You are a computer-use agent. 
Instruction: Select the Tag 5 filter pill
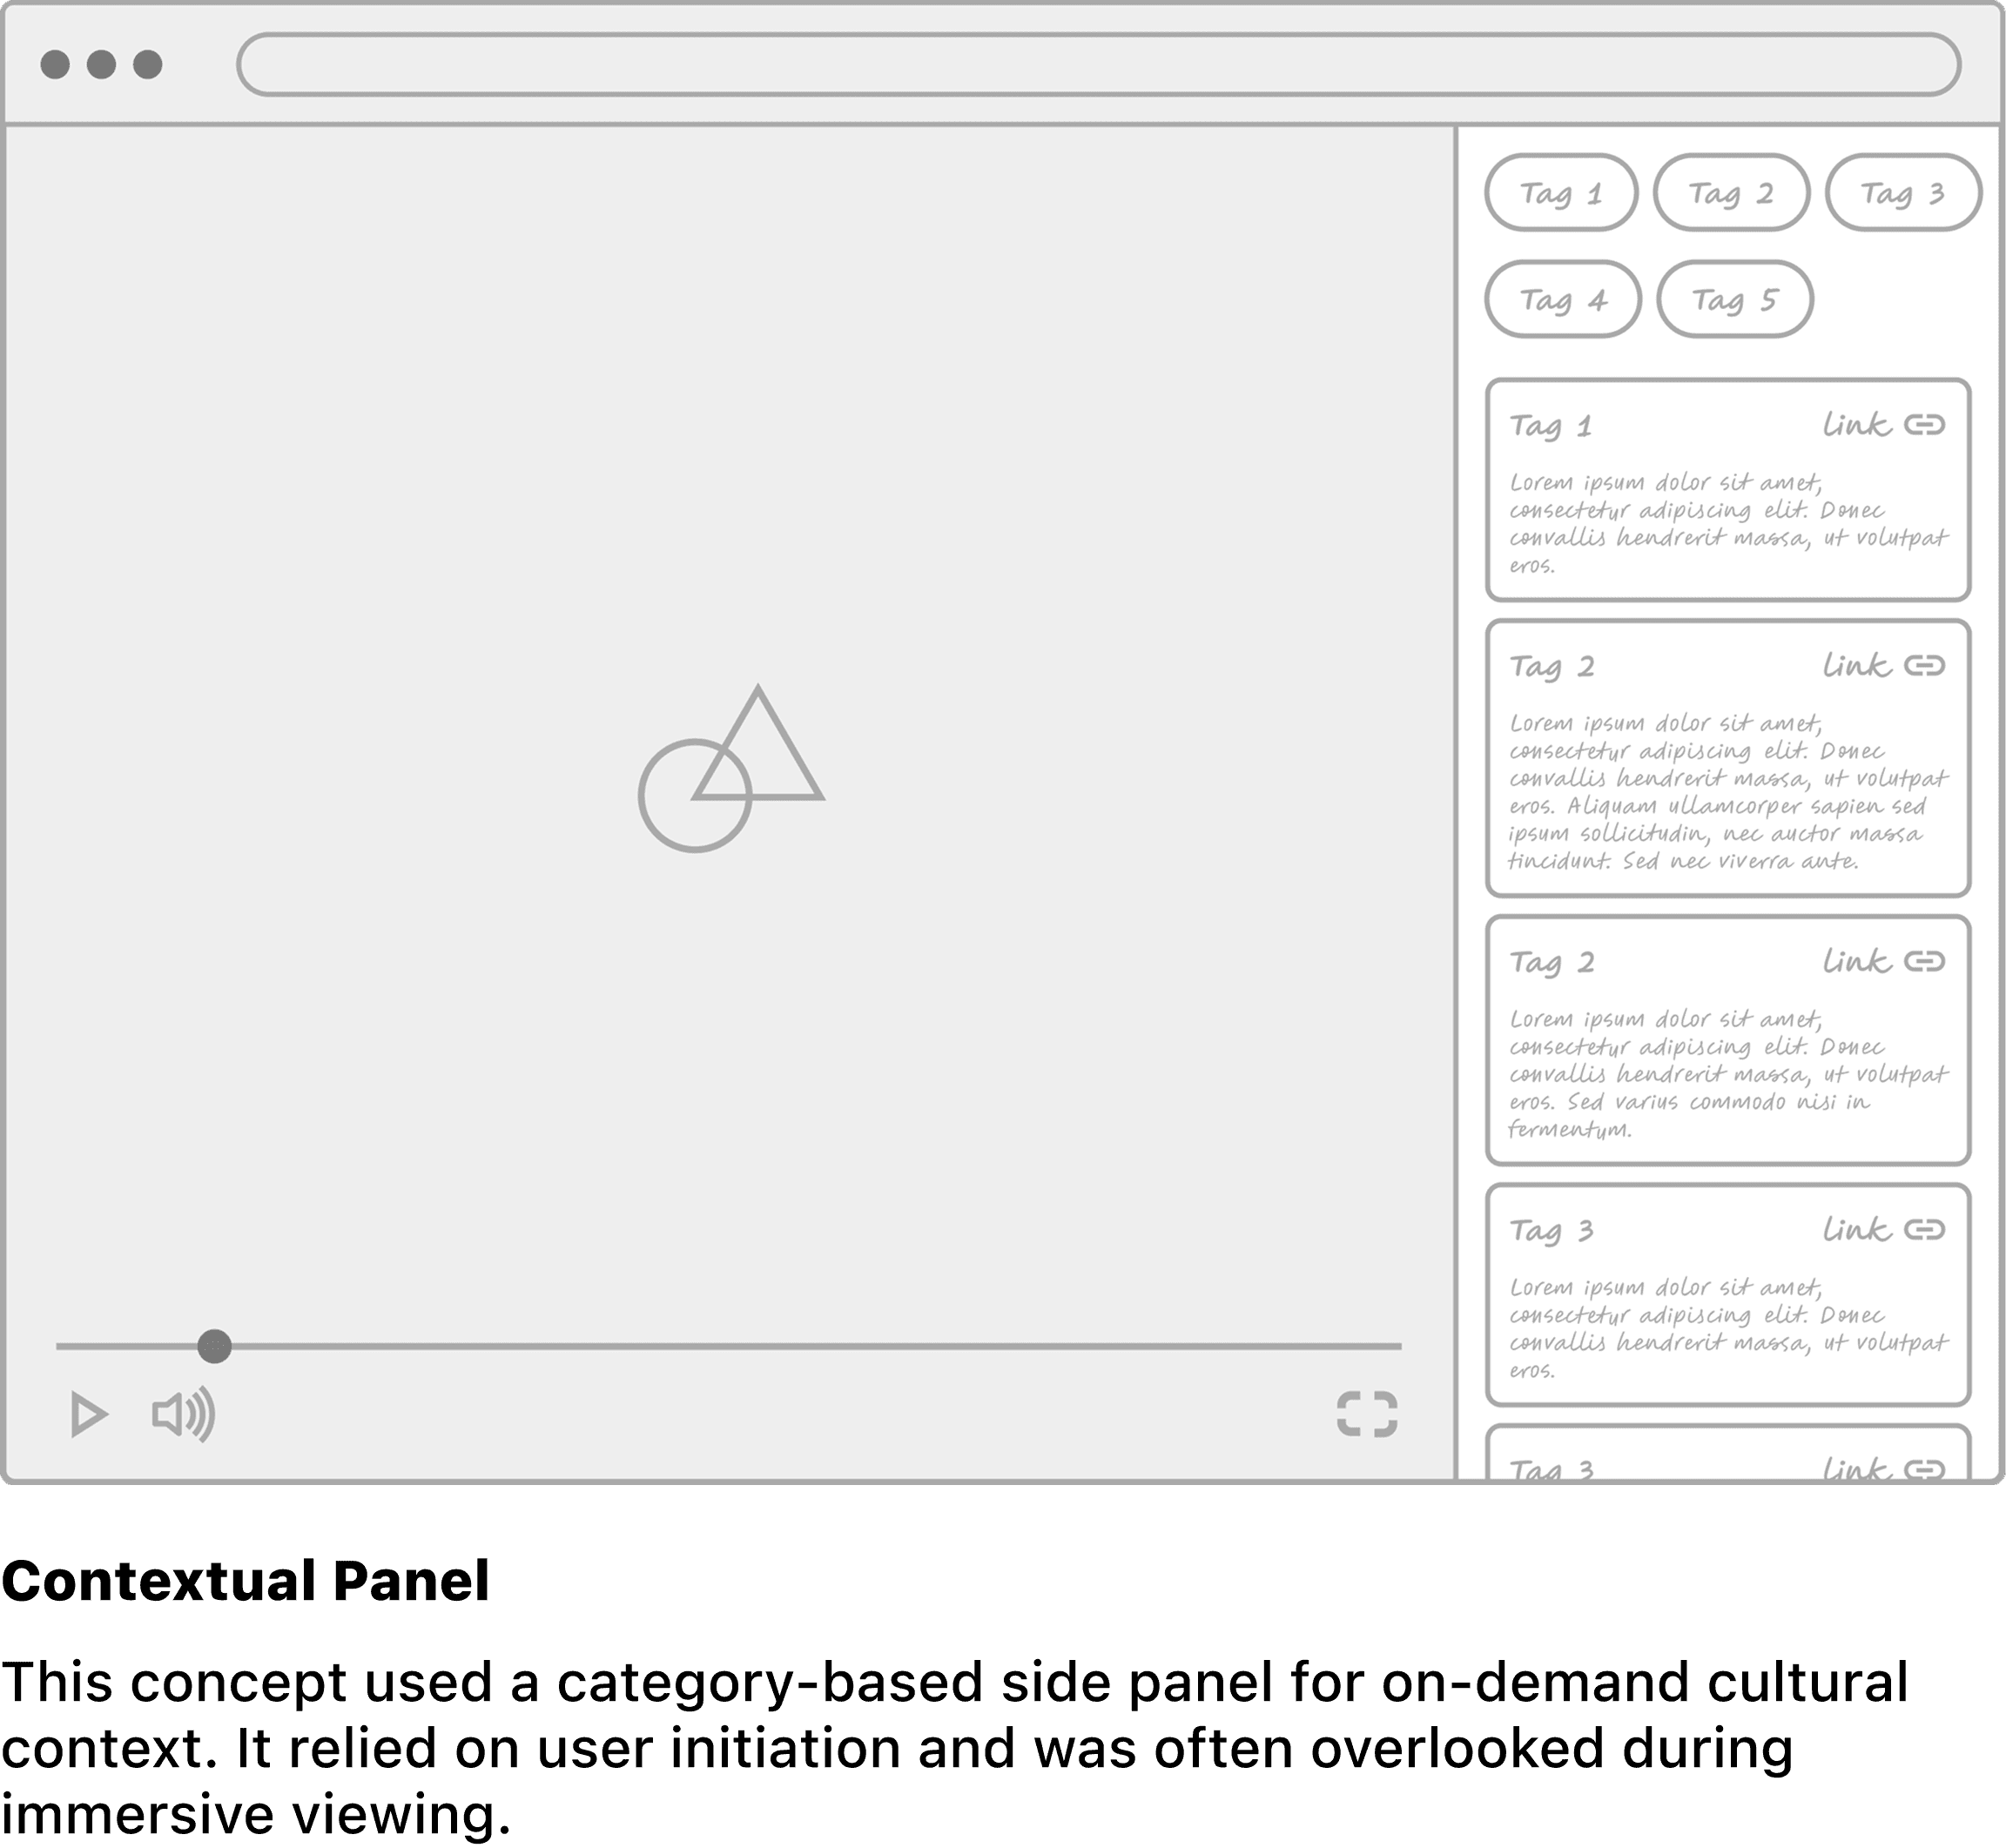[x=1734, y=300]
